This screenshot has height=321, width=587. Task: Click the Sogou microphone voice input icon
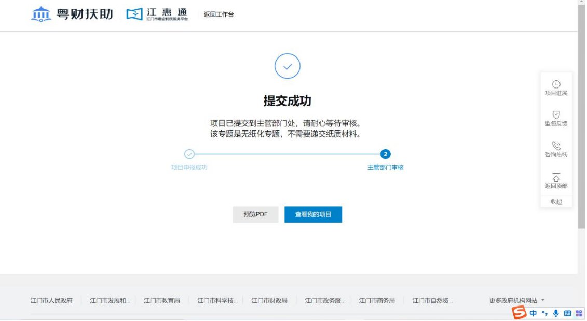(x=557, y=314)
